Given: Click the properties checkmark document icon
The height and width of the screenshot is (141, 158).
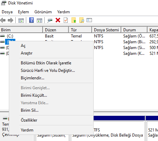Looking at the screenshot, I should click(x=66, y=20).
